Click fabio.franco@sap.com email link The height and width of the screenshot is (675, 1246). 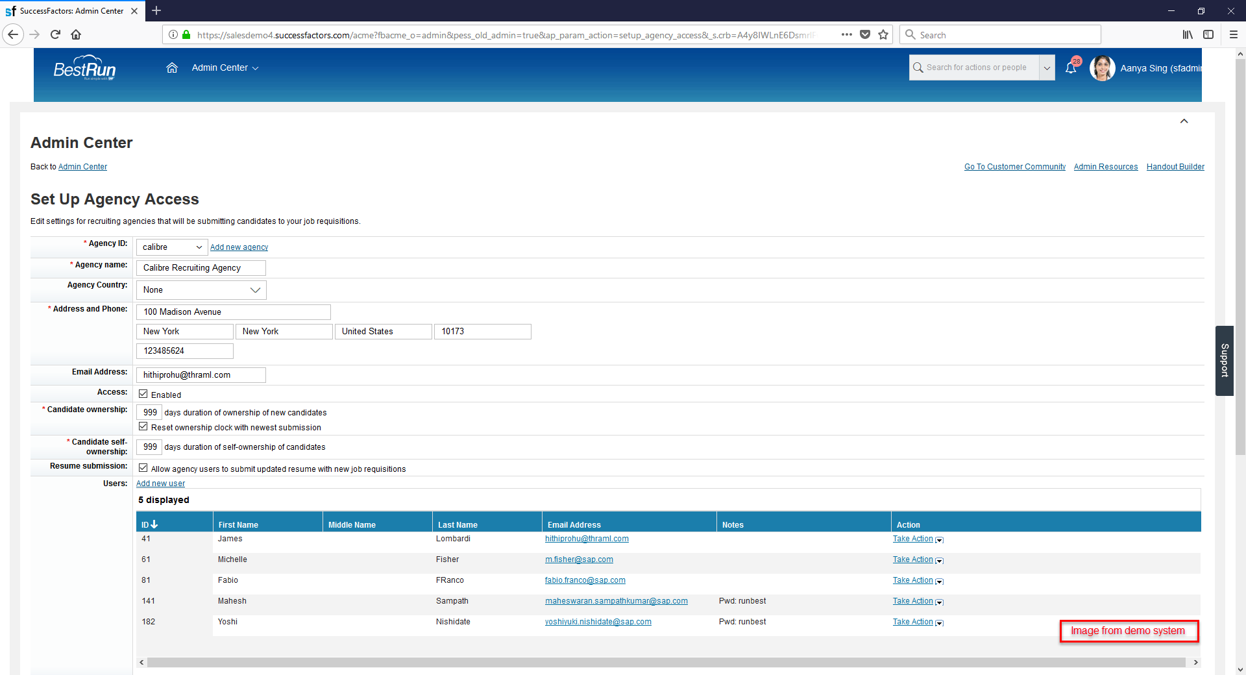585,580
